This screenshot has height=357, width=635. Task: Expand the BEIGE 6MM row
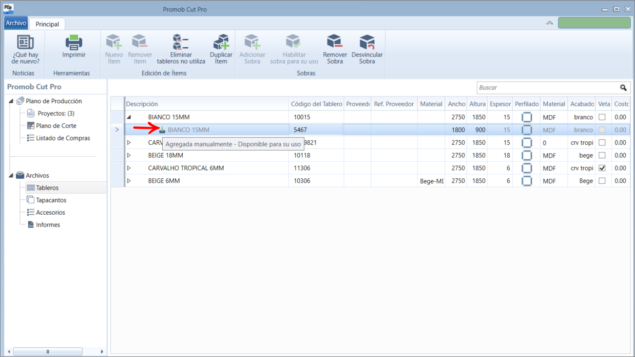tap(129, 181)
